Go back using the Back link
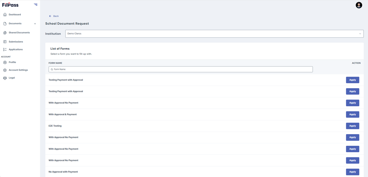Image resolution: width=368 pixels, height=177 pixels. pos(54,16)
